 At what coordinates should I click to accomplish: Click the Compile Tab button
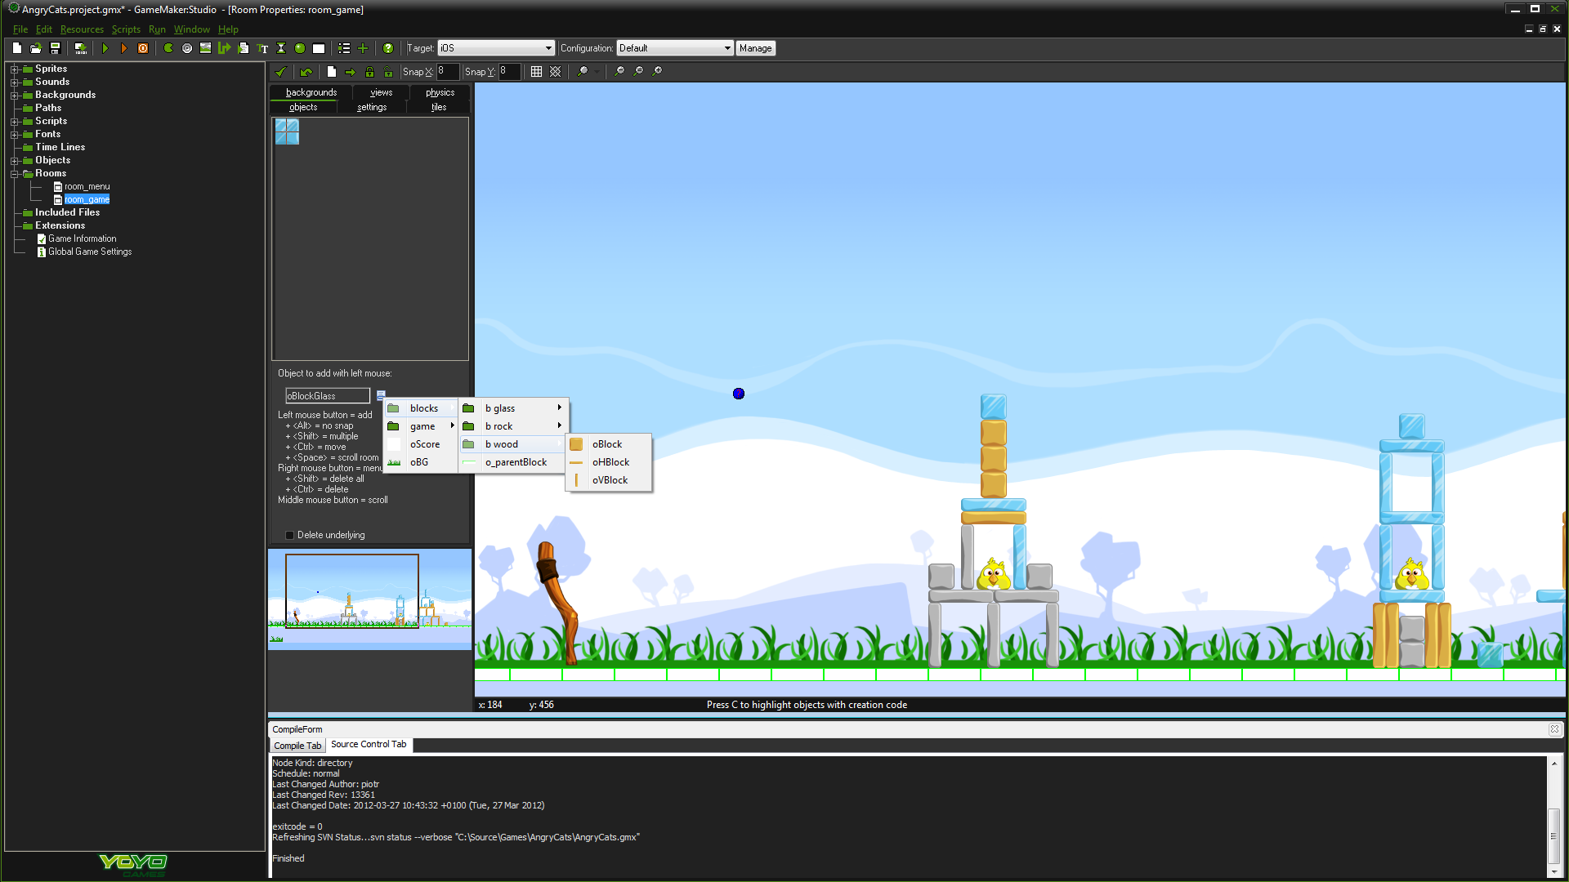click(297, 746)
